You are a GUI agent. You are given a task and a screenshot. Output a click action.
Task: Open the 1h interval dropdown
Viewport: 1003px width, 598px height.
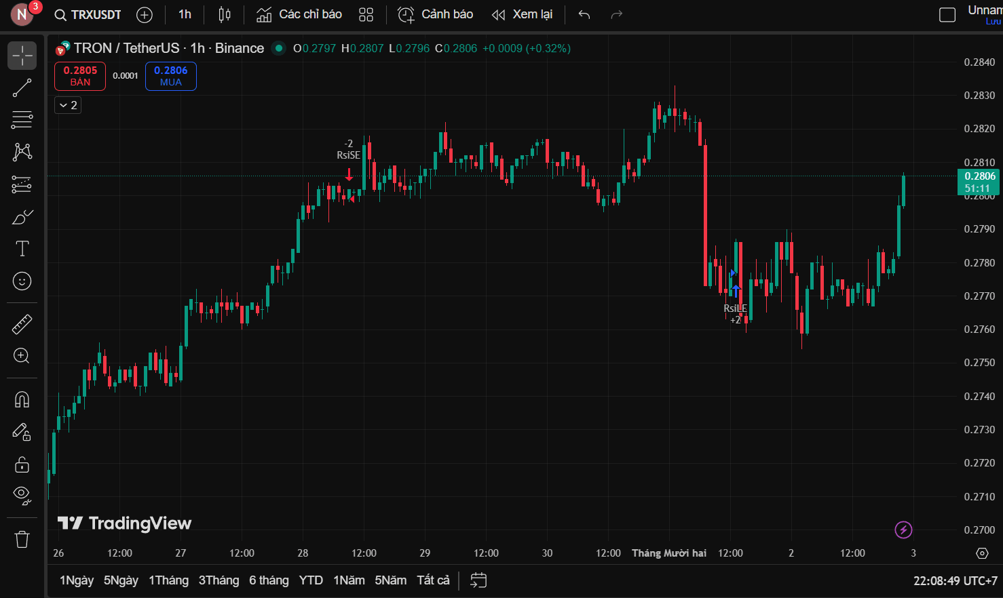click(x=185, y=15)
